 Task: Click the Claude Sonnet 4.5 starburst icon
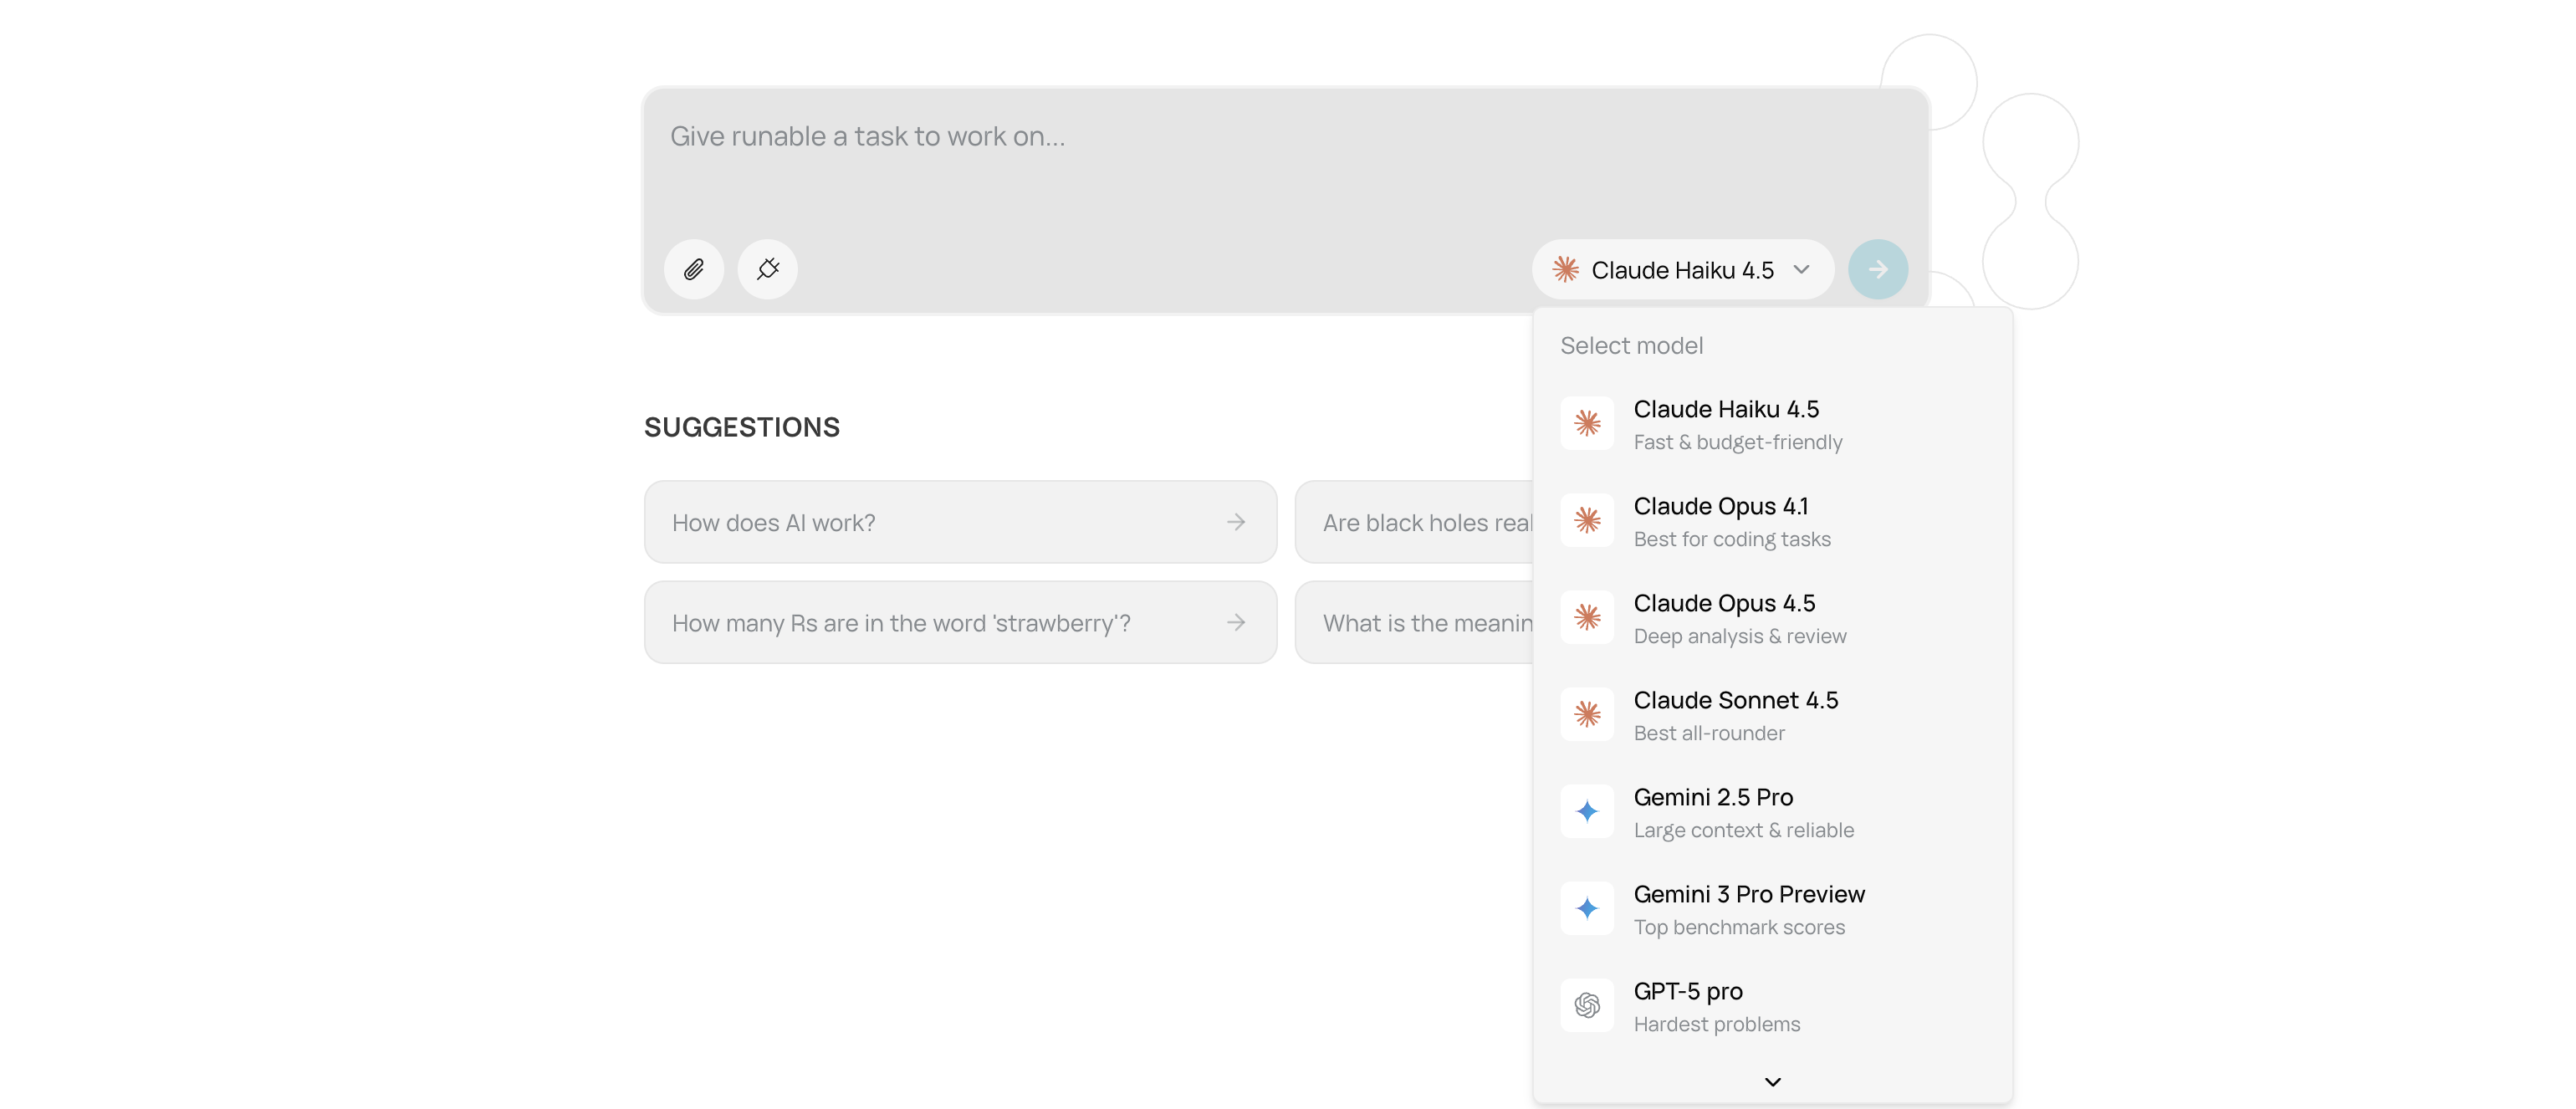1587,714
